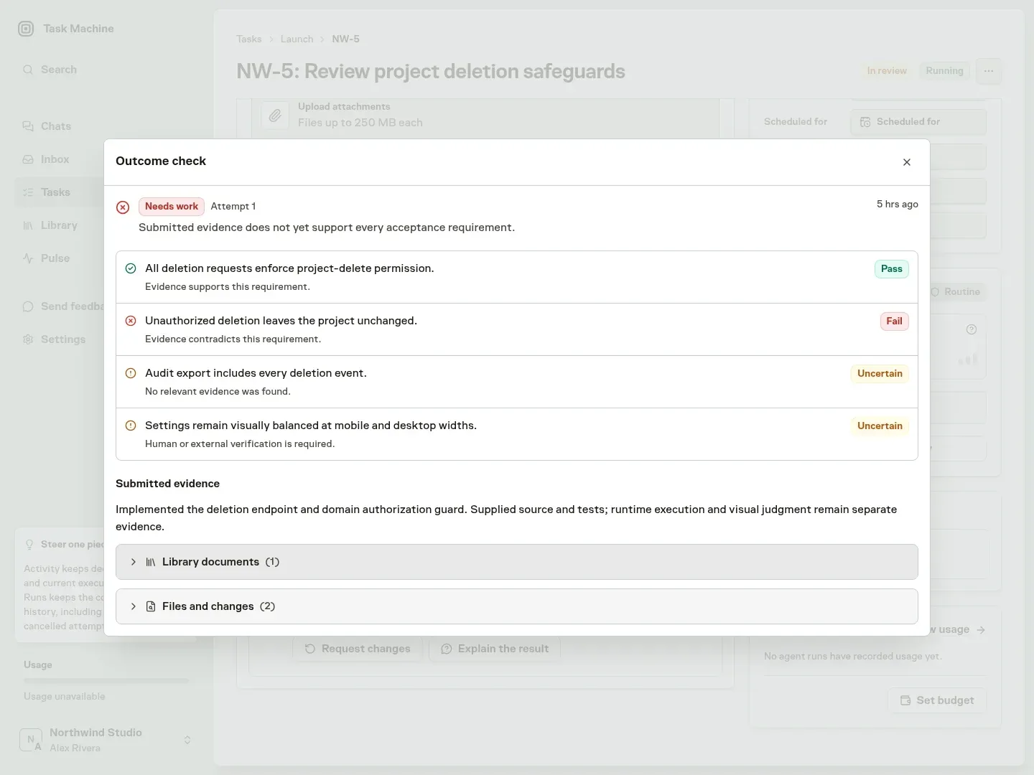Viewport: 1034px width, 775px height.
Task: Select the Unauthorized deletion requirement text
Action: click(281, 321)
